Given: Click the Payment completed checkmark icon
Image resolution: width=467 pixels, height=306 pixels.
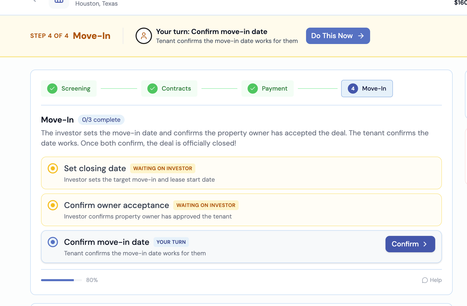Looking at the screenshot, I should click(x=253, y=89).
